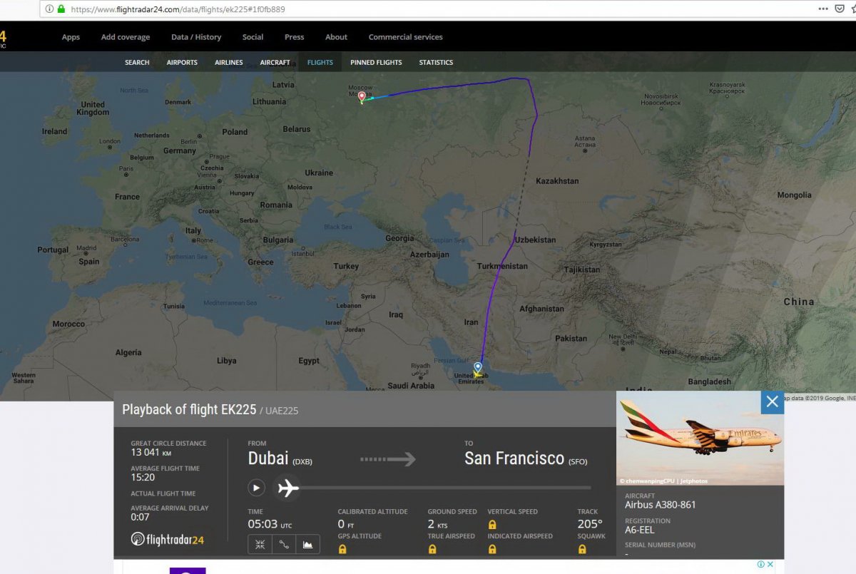
Task: Close the flight playback panel
Action: click(772, 402)
